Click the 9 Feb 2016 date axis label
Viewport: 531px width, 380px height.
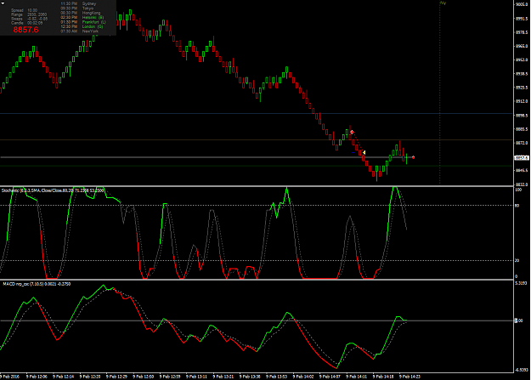click(x=10, y=377)
